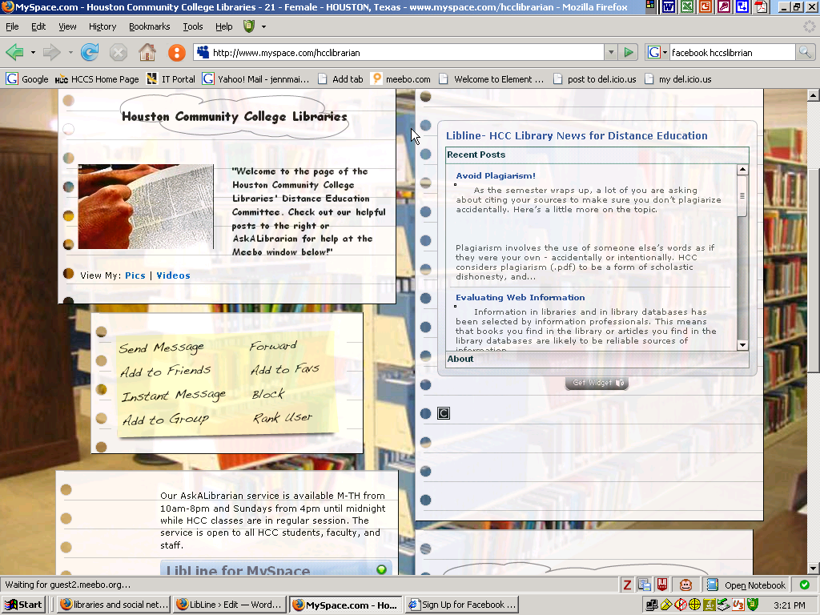Open the Avoid Plagiarism! post
Screen dimensions: 820x615
pyautogui.click(x=495, y=175)
